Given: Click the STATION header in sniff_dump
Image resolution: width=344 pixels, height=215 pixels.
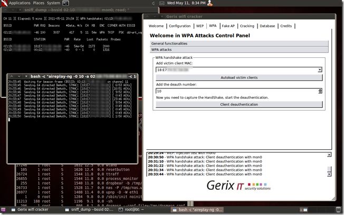Looking at the screenshot, I should [40, 39].
